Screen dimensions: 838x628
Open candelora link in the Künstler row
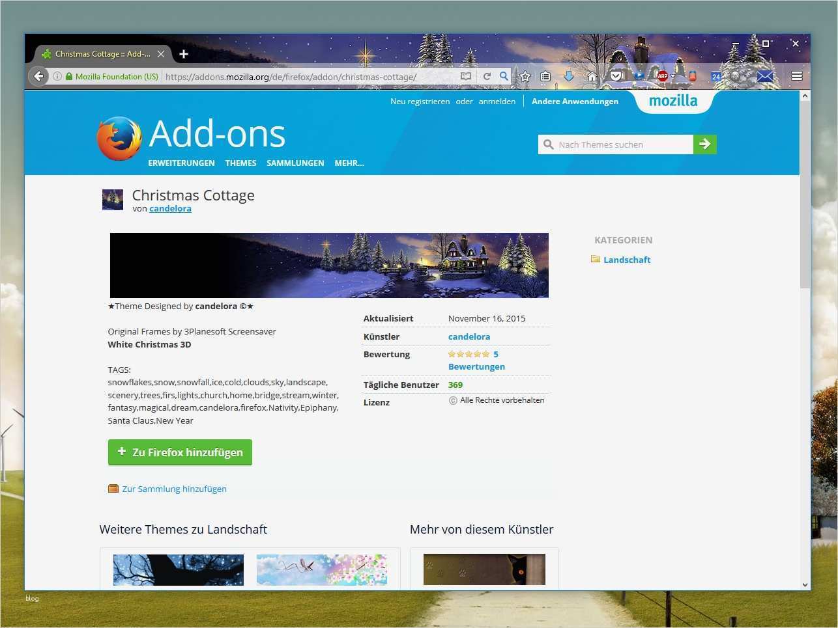pyautogui.click(x=469, y=337)
